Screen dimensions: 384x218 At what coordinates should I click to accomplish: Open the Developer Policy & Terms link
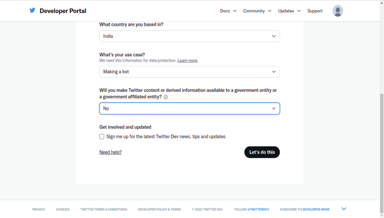(159, 210)
